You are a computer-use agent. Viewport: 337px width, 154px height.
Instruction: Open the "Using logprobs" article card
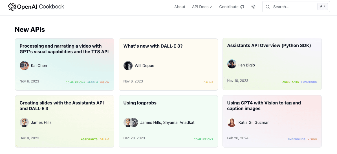(140, 103)
